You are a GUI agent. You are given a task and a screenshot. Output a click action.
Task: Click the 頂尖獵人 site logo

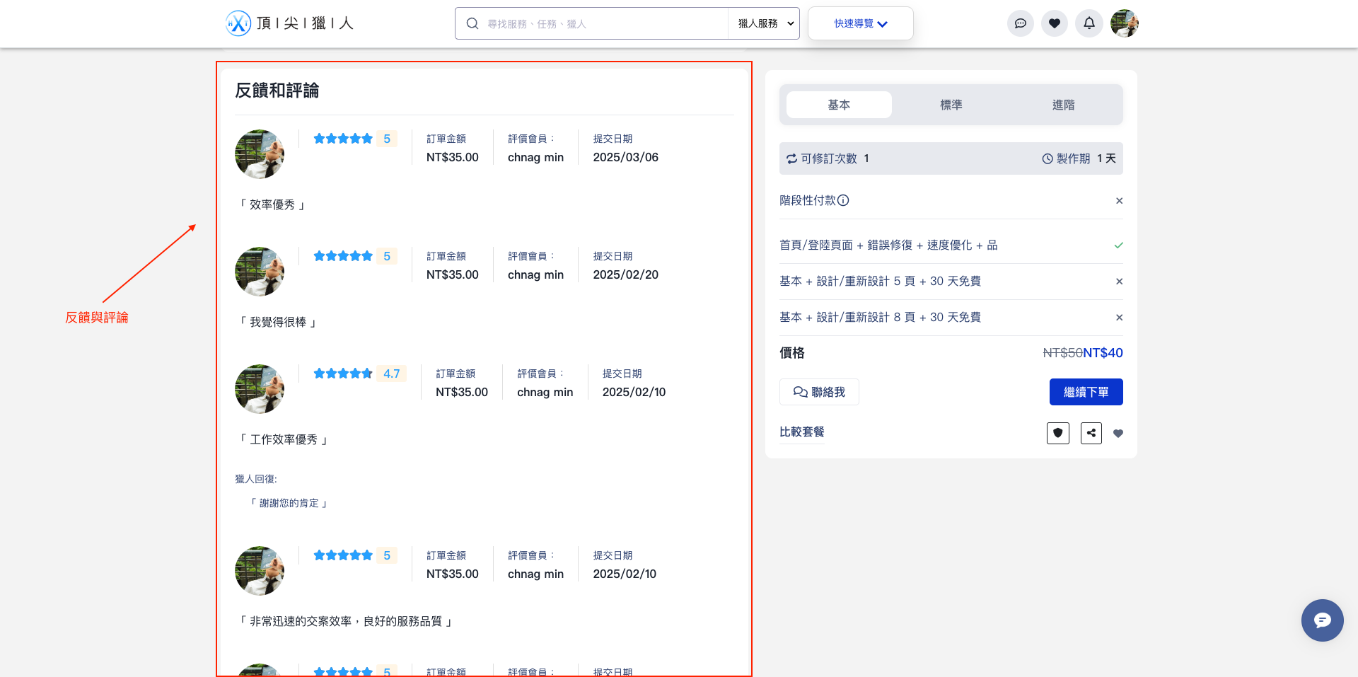289,23
